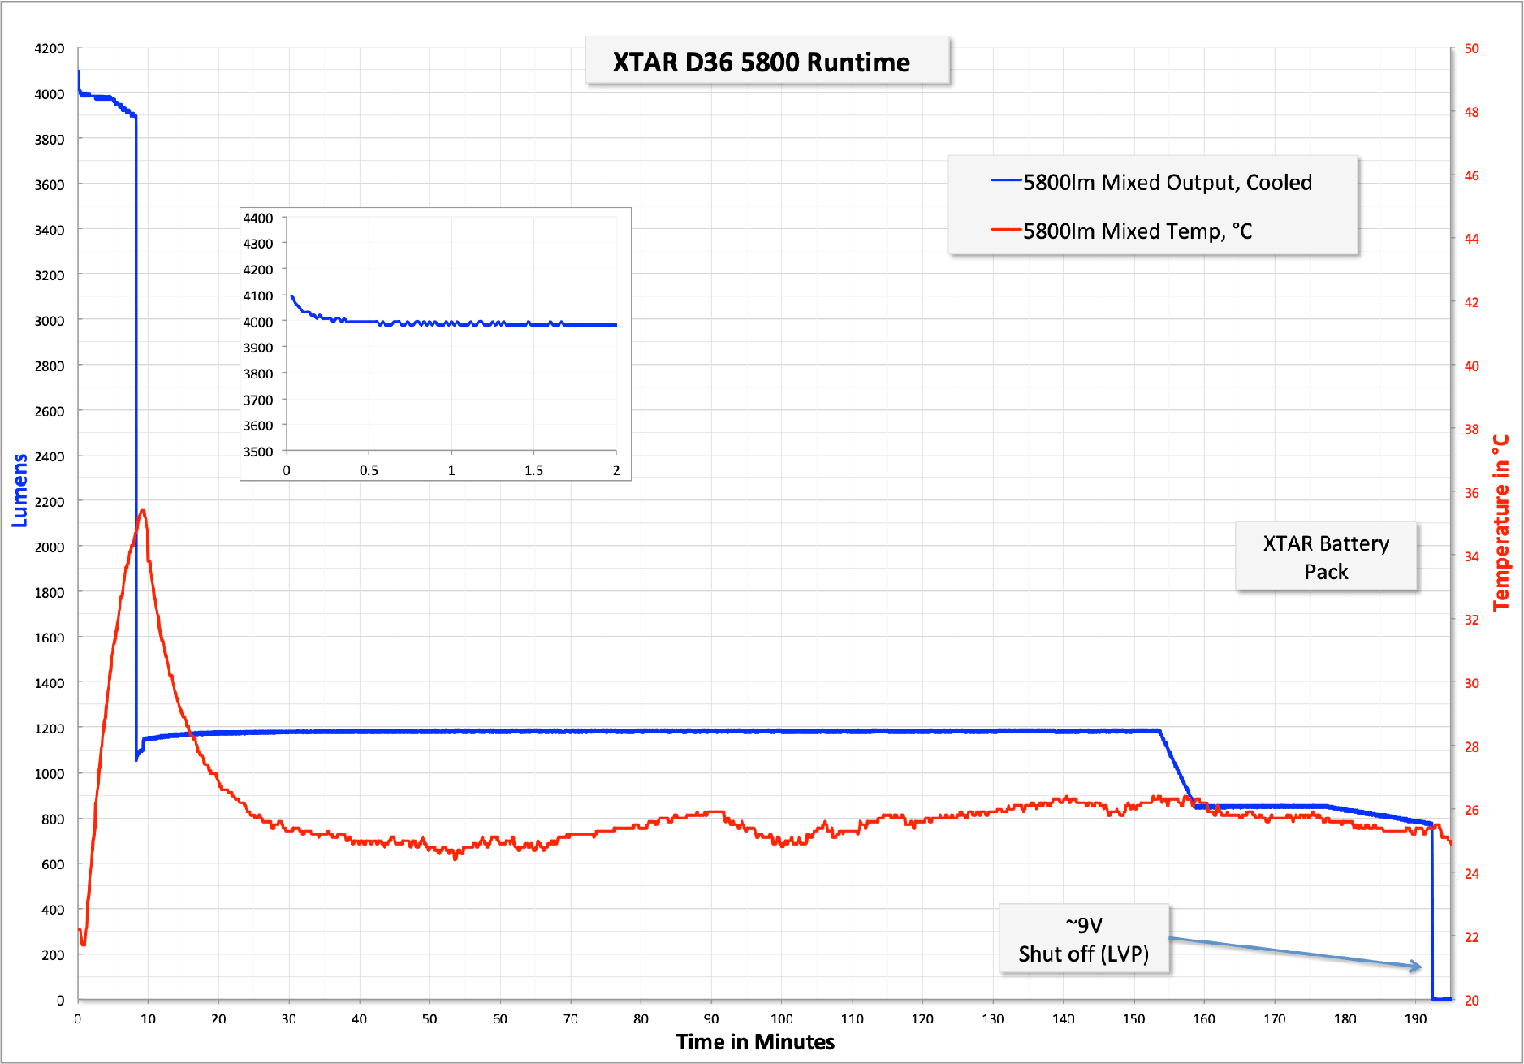This screenshot has width=1524, height=1064.
Task: Click the arrowhead pointing to shut-off point
Action: [x=1416, y=966]
